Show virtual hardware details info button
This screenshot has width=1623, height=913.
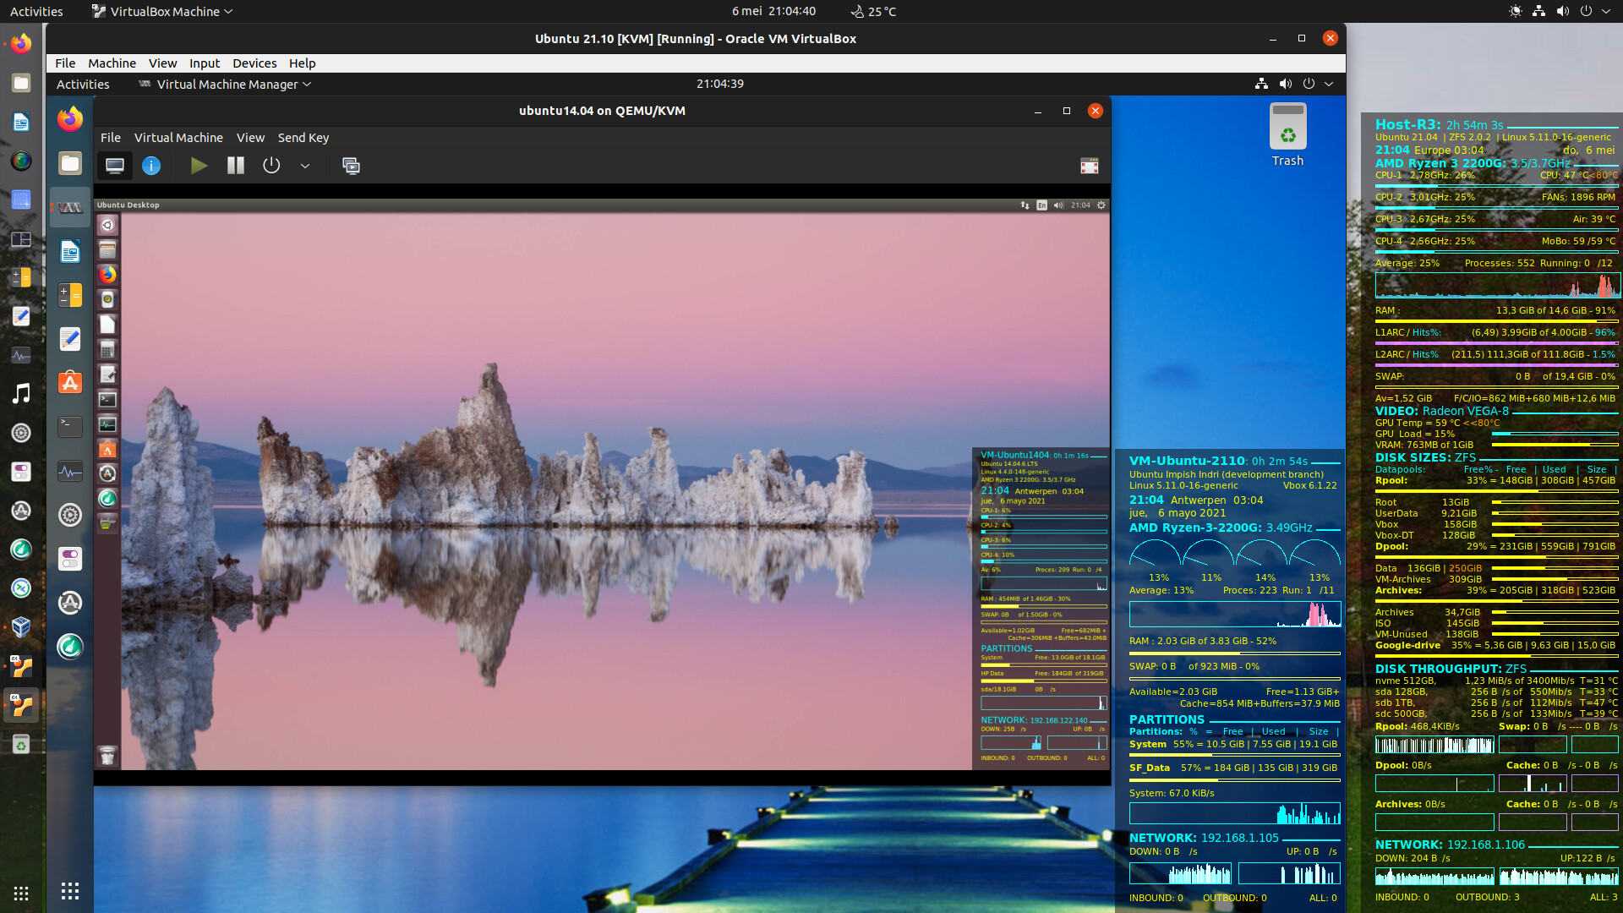coord(151,166)
